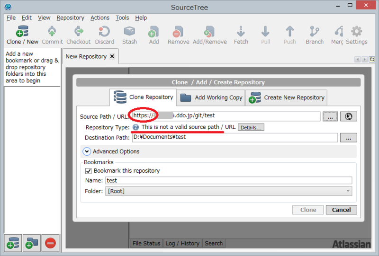
Task: Open the File Status tab
Action: [x=146, y=243]
